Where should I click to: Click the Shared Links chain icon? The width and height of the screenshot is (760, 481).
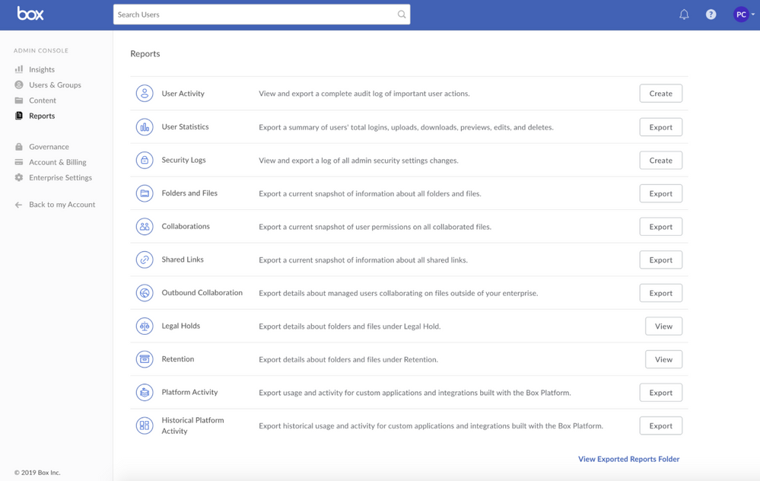pos(145,260)
